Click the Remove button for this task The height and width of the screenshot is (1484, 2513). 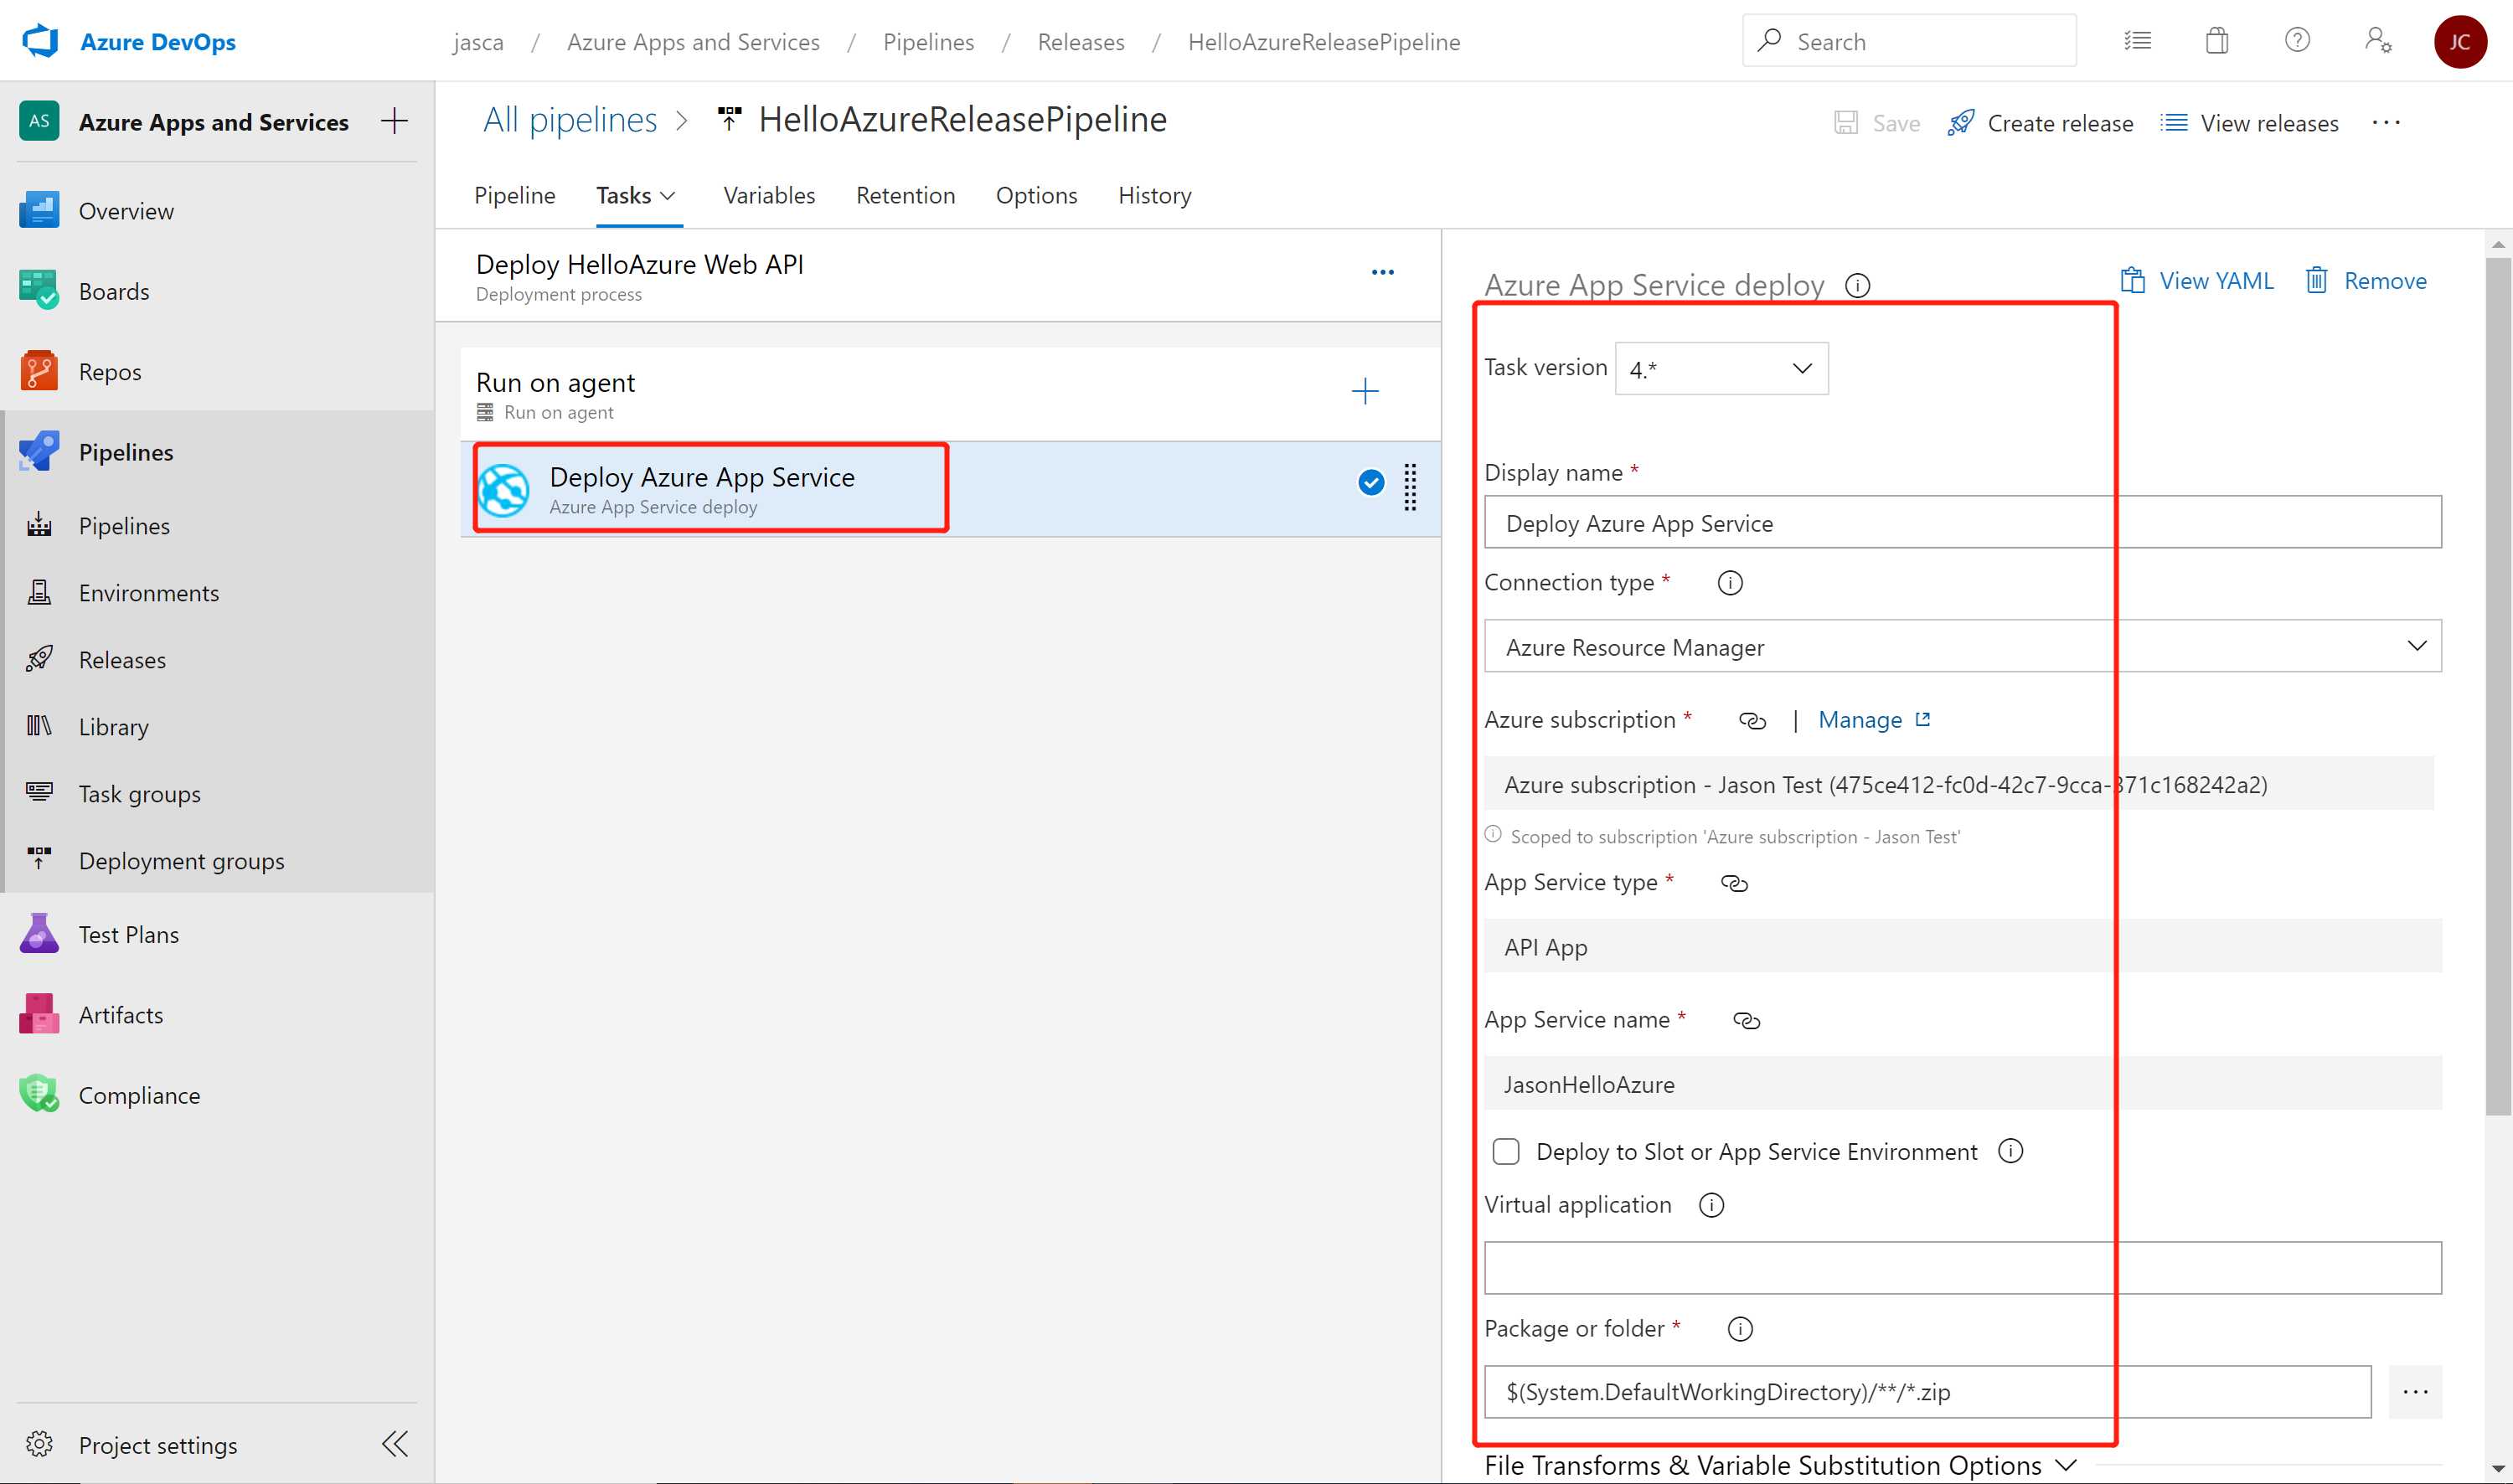click(2366, 279)
